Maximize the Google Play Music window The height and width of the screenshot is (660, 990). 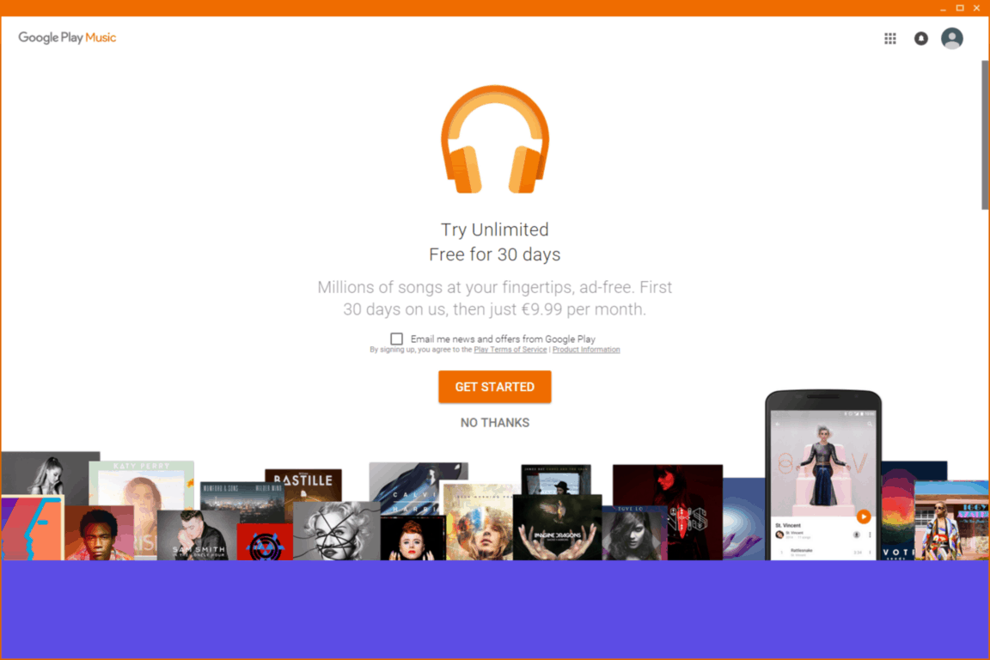(960, 9)
